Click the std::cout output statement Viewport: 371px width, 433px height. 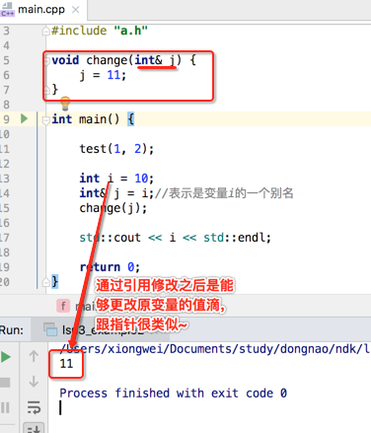(175, 238)
